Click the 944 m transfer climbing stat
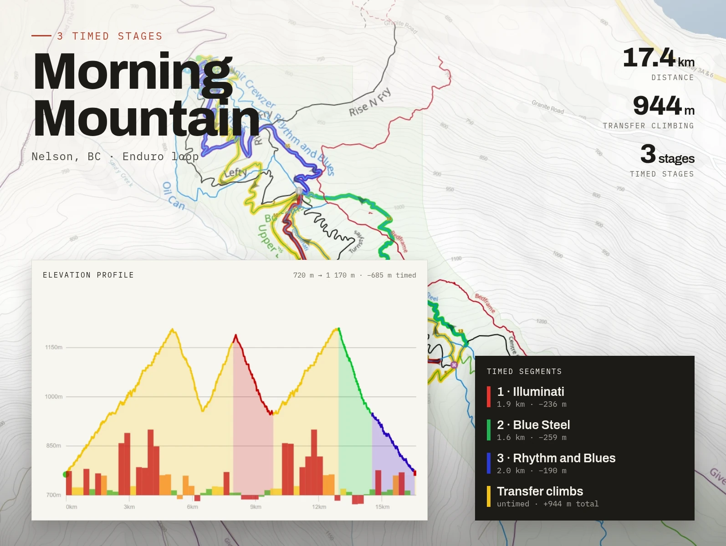 (x=649, y=112)
